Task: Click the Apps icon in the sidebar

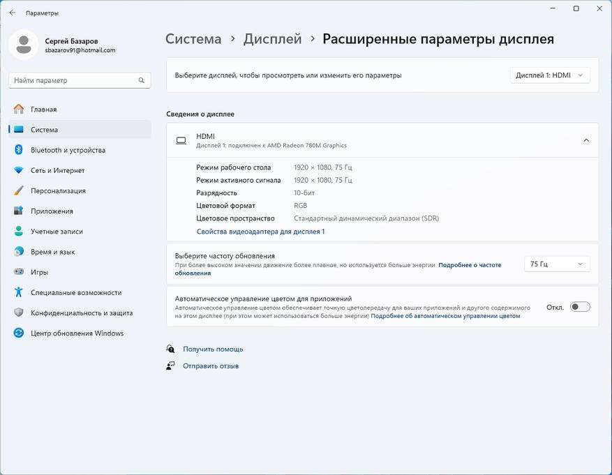Action: tap(18, 211)
